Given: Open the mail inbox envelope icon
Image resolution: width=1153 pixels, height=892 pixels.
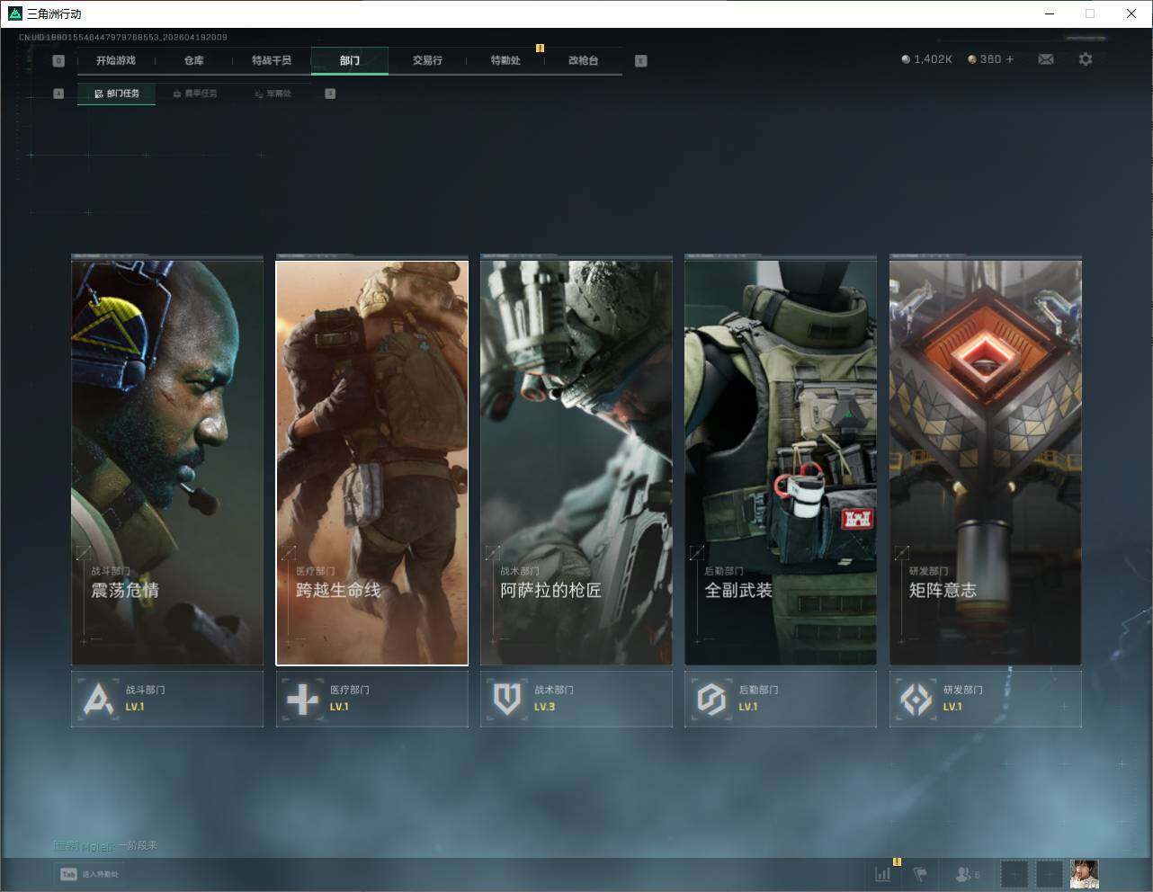Looking at the screenshot, I should (1046, 59).
